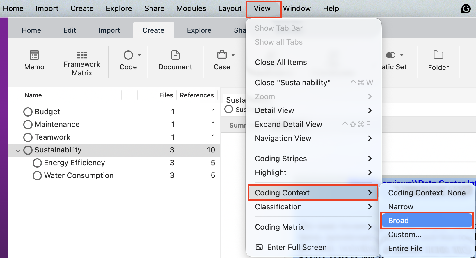Viewport: 476px width, 258px height.
Task: Click the Code circle icon in the ribbon
Action: 128,55
